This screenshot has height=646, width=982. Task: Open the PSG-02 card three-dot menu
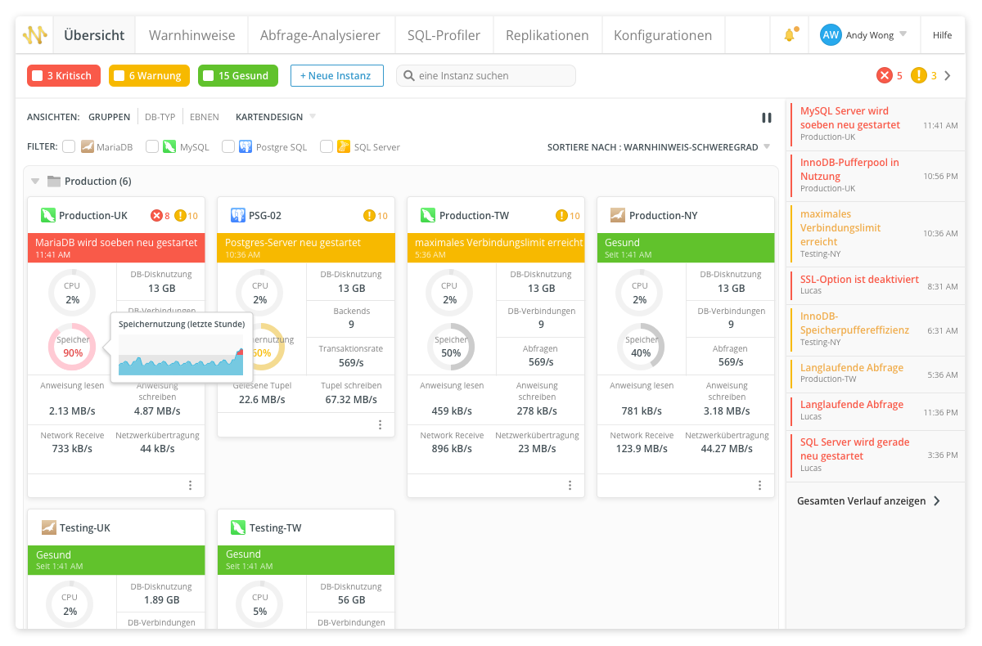coord(381,424)
